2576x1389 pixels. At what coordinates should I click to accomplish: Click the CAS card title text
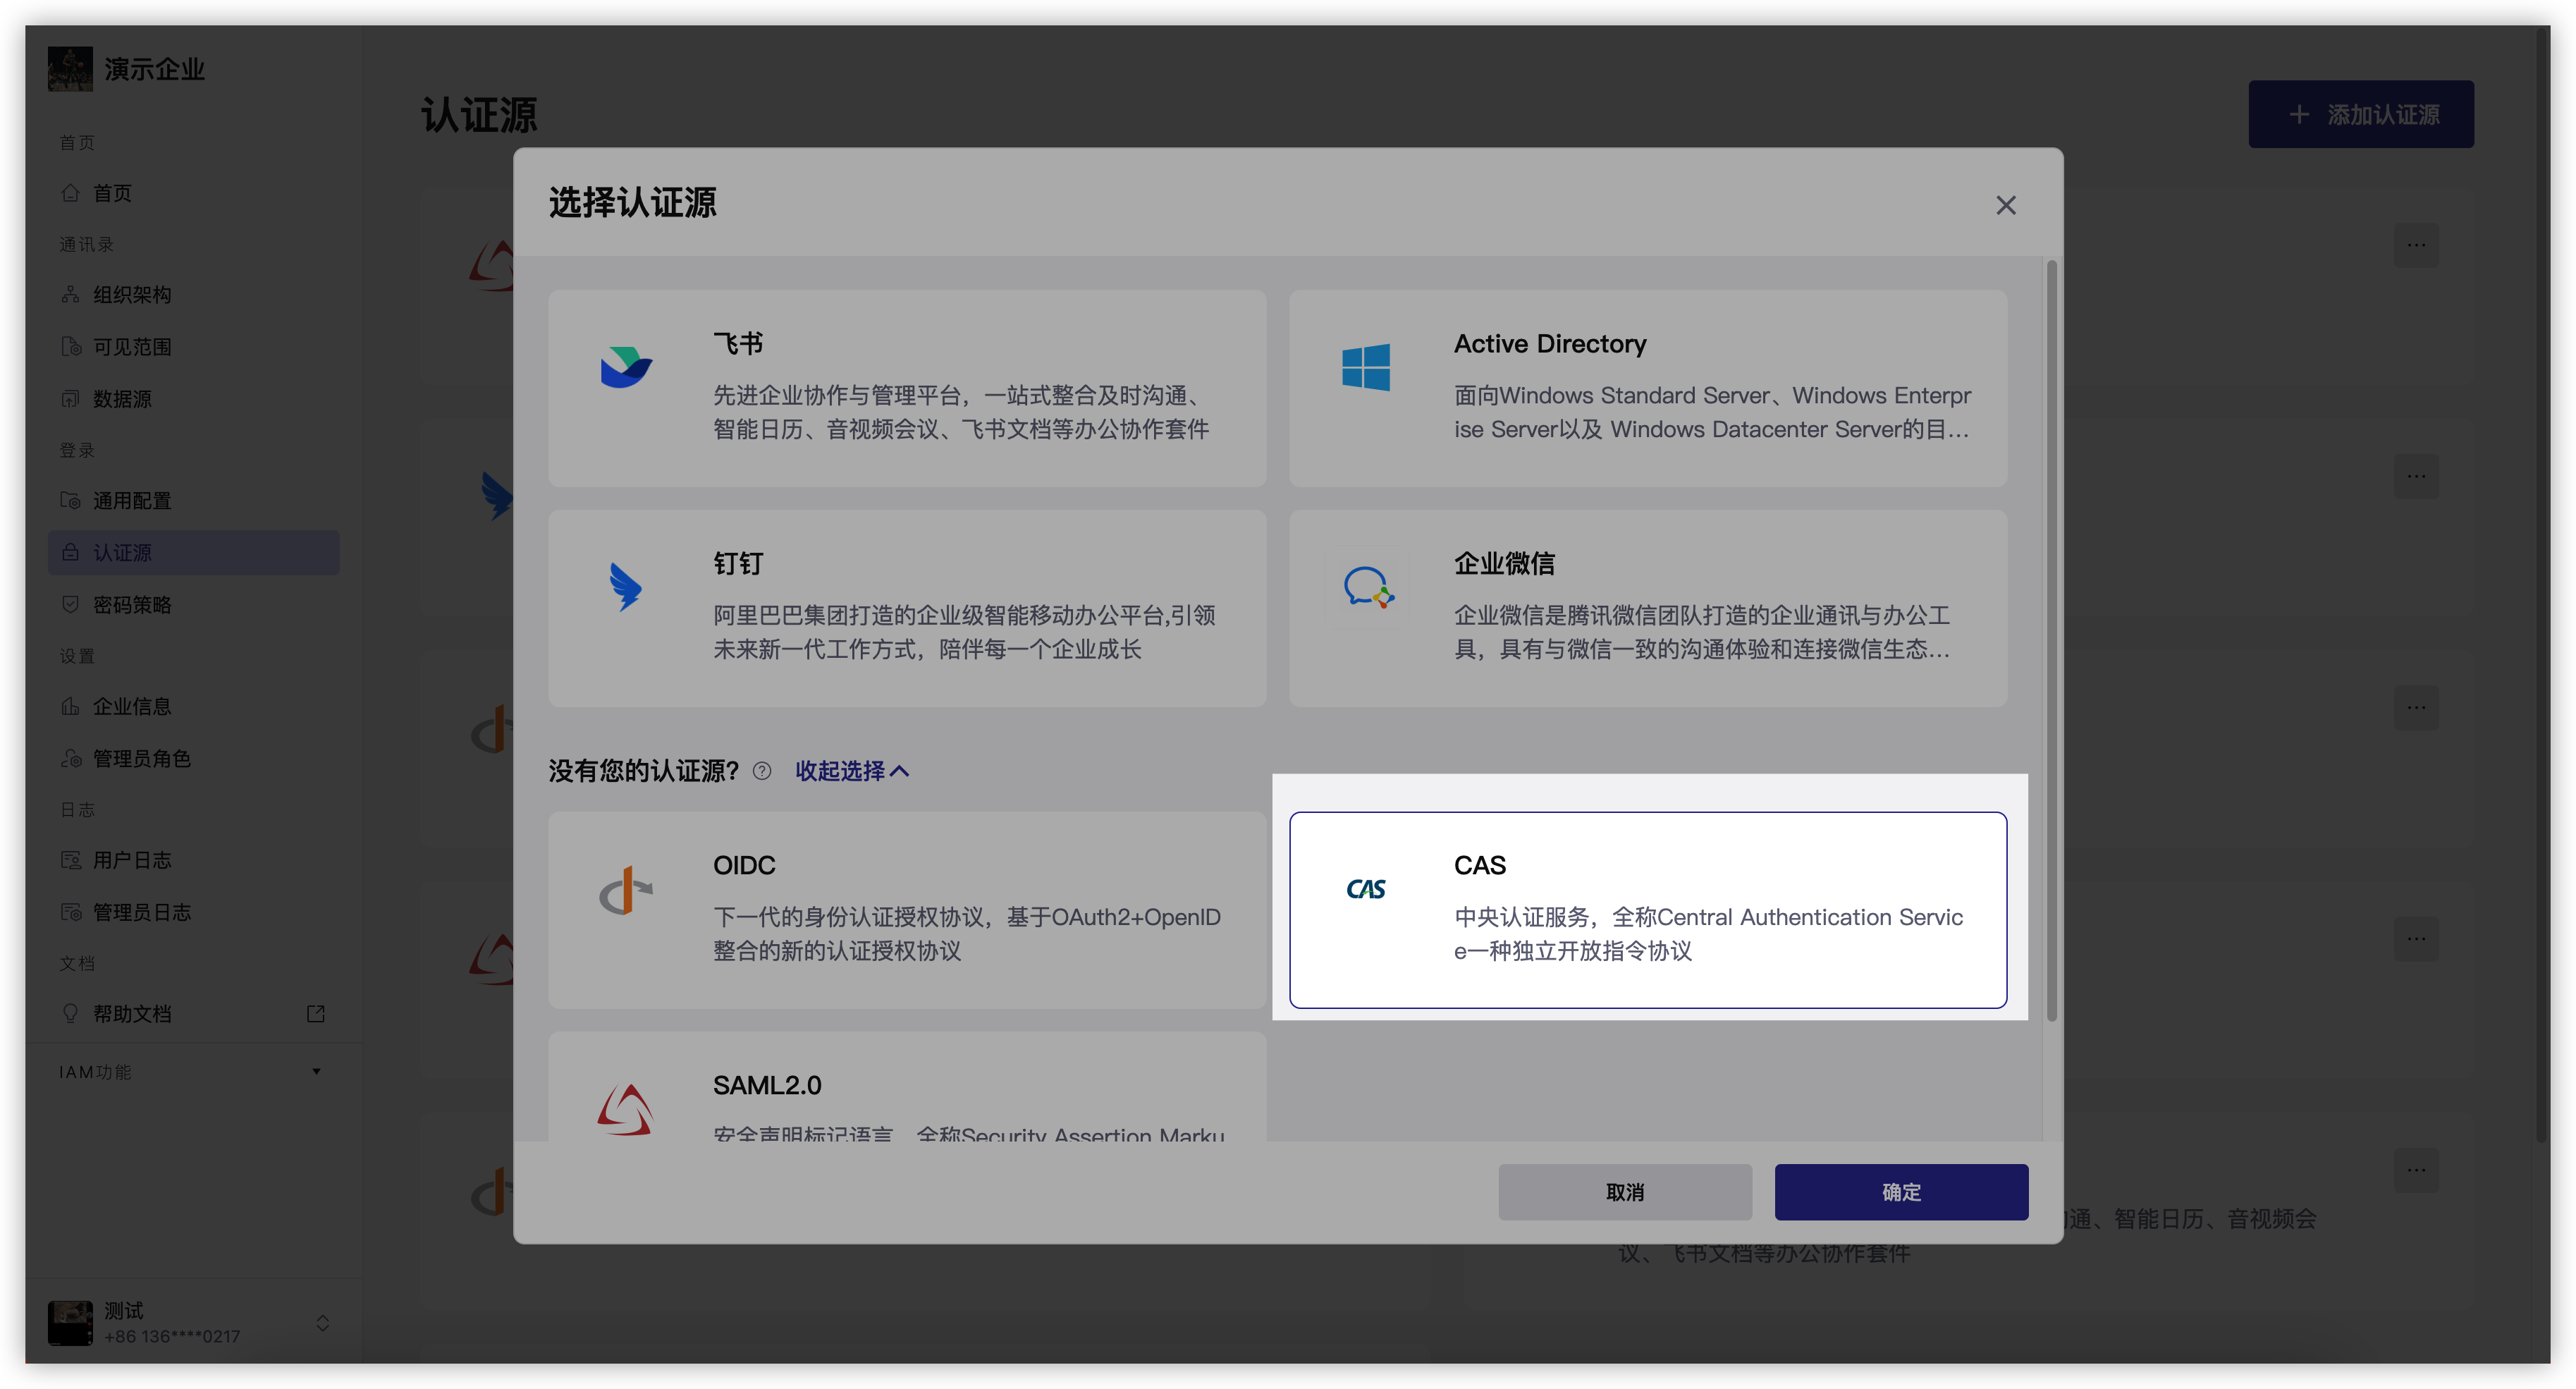point(1479,865)
